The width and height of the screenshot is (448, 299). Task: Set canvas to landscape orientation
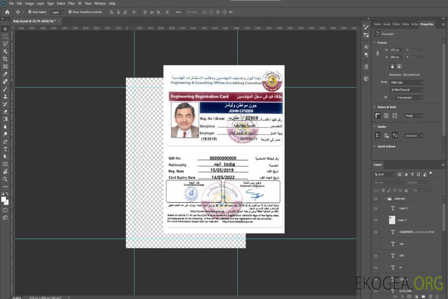coord(399,66)
